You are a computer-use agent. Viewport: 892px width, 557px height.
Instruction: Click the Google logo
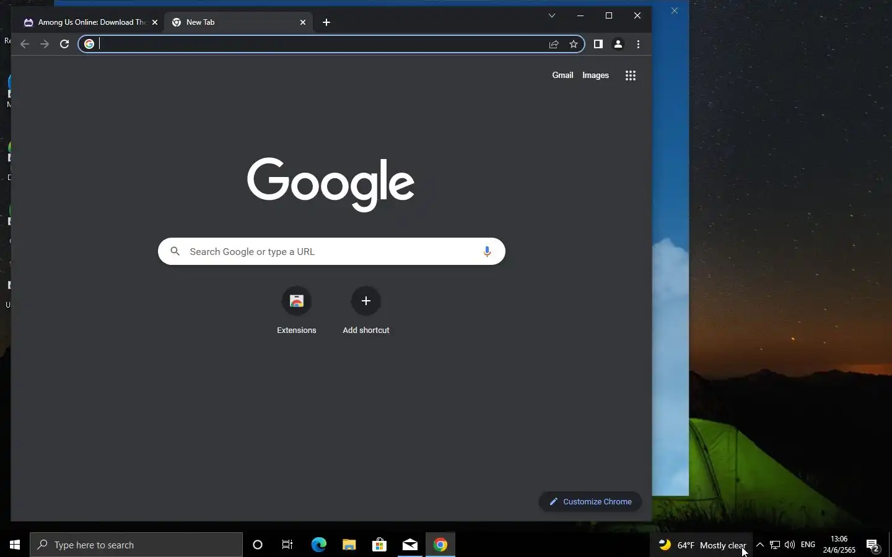pyautogui.click(x=331, y=184)
